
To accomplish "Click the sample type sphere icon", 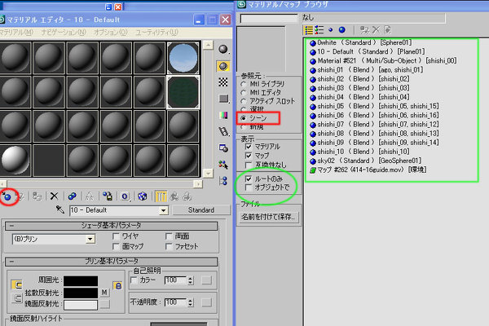I will click(223, 47).
